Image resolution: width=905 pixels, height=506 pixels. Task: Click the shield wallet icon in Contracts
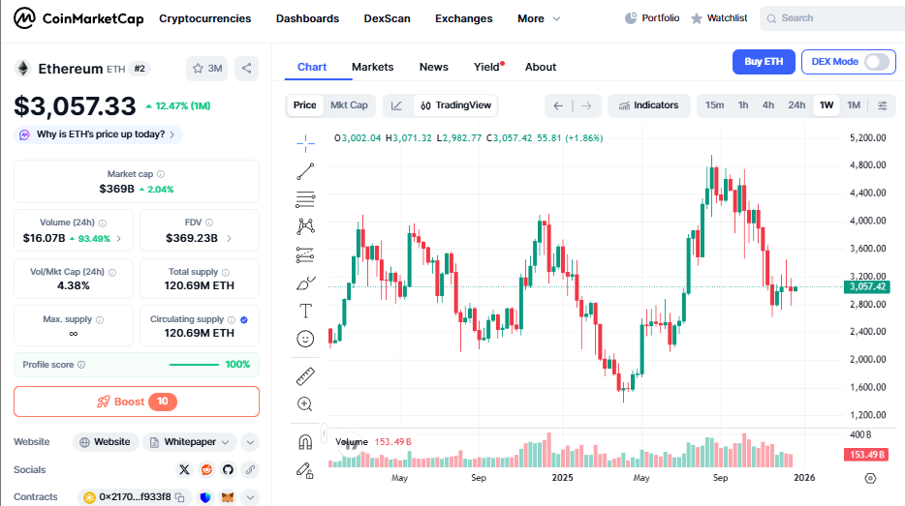[x=205, y=496]
